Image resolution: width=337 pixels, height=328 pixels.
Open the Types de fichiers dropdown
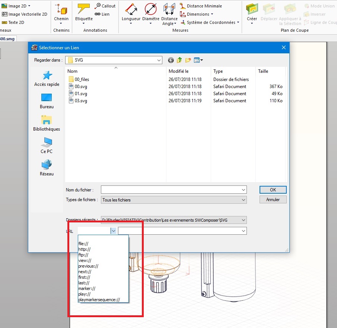(244, 200)
